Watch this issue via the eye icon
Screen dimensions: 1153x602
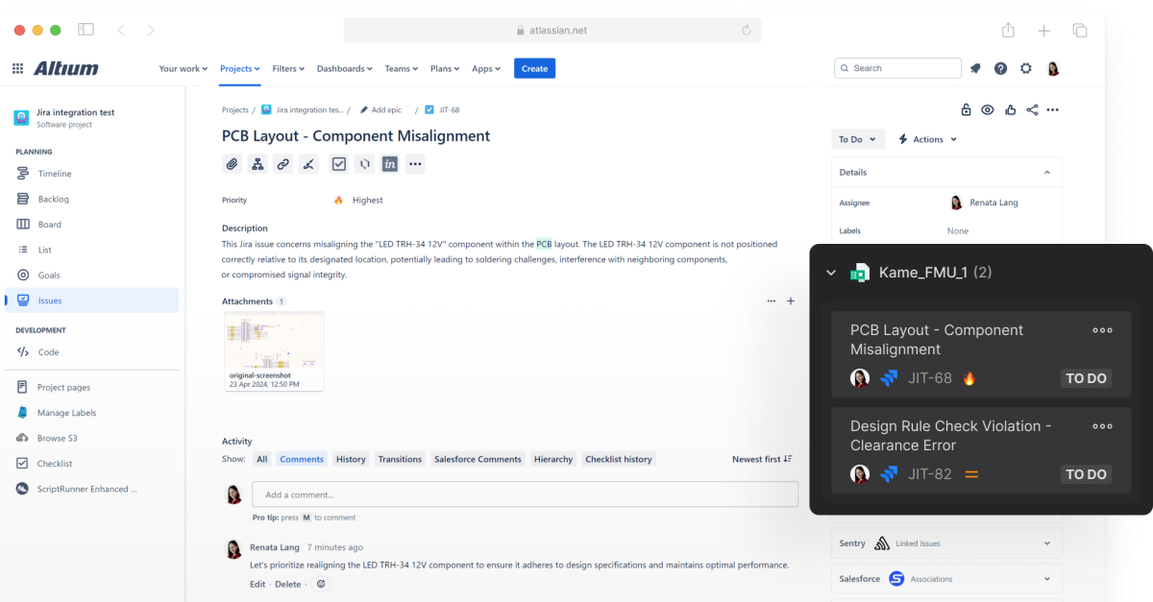988,109
